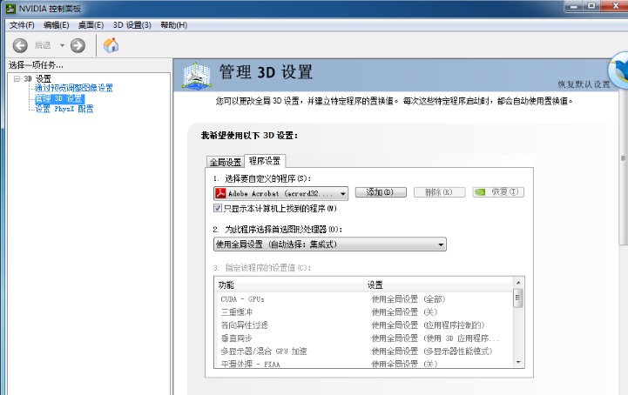Open the 帮助(H) menu
The height and width of the screenshot is (395, 628).
pos(174,25)
